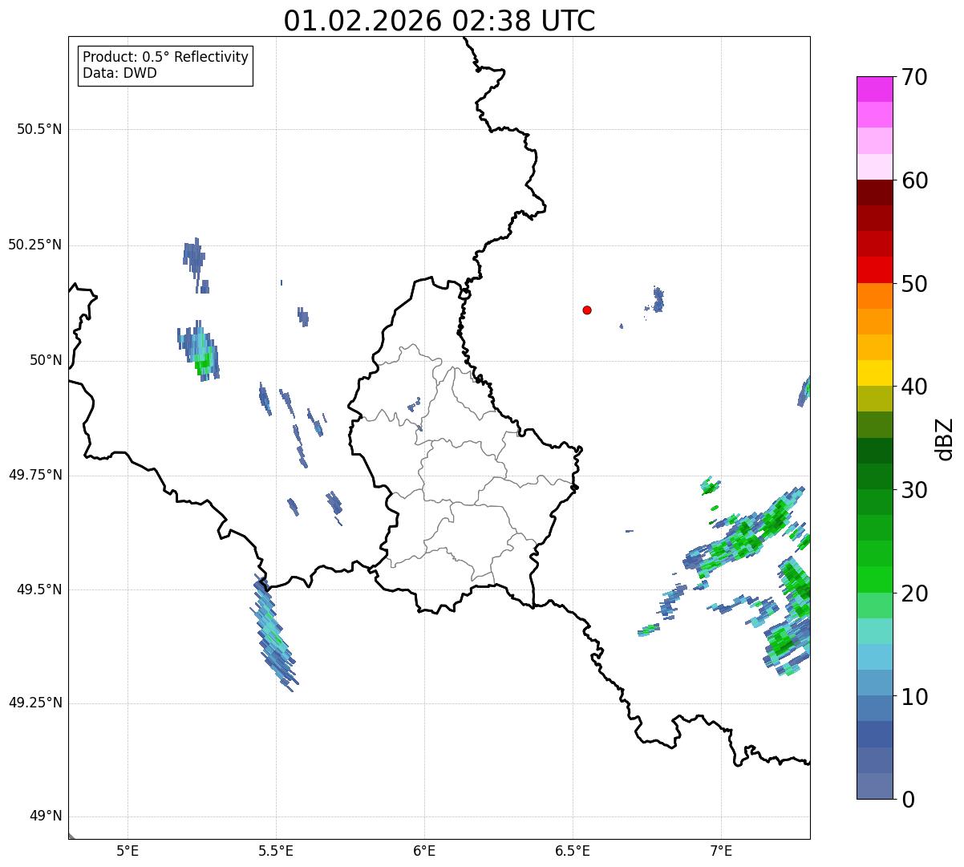This screenshot has height=867, width=964.
Task: Click the 50°N latitude label
Action: 46,360
